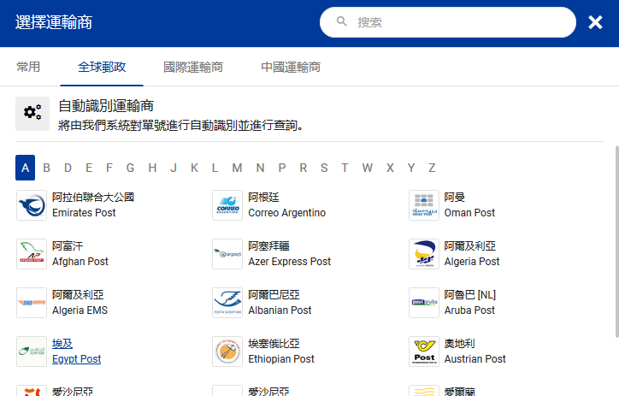Choose Azer Express Post carrier name
The image size is (619, 396).
click(x=289, y=262)
